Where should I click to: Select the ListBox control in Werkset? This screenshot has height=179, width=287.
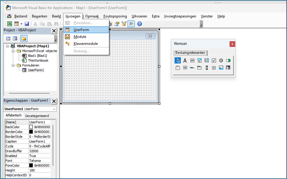[207, 60]
